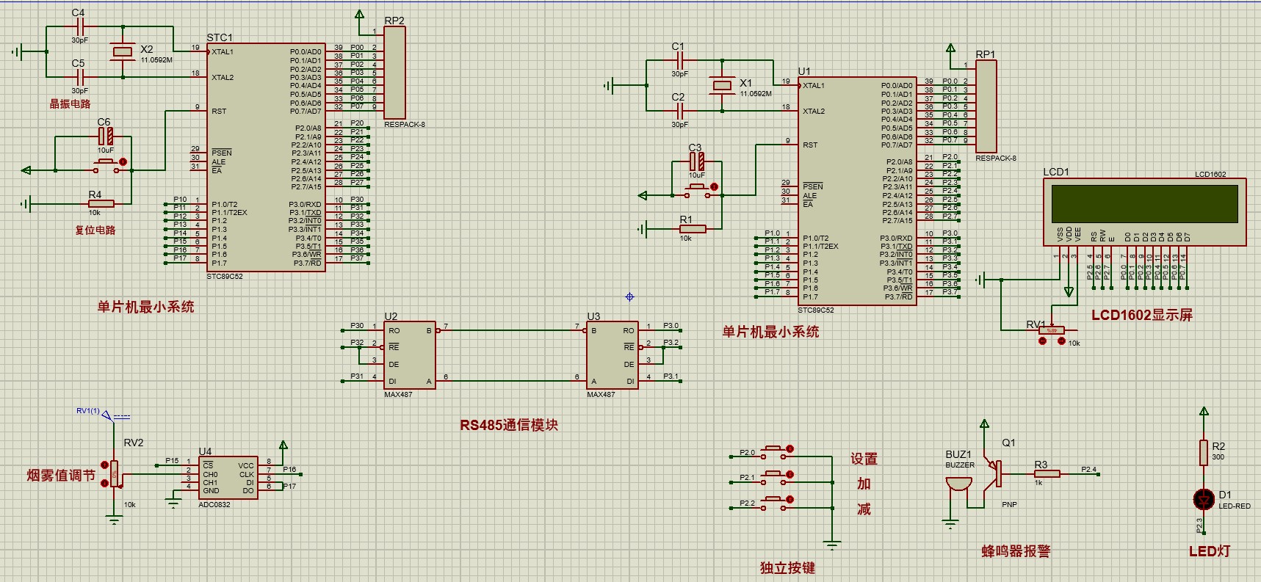
Task: Click the RV1 potentiometer near the LCD
Action: point(1051,330)
